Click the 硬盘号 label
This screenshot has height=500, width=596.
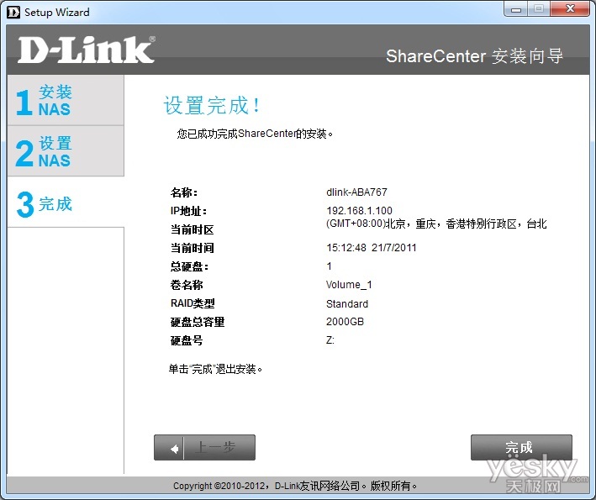click(187, 340)
